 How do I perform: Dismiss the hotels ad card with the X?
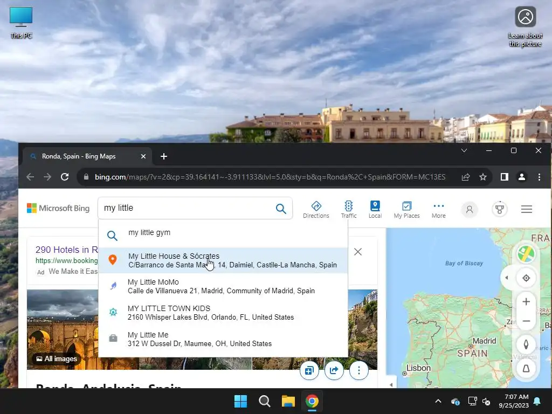coord(358,252)
